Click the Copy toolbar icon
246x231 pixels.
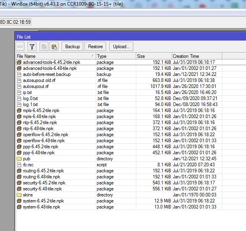tap(44, 47)
